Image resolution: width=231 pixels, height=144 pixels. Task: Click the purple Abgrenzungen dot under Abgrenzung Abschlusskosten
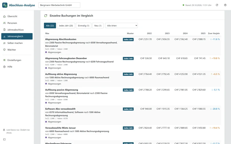tap(46, 52)
